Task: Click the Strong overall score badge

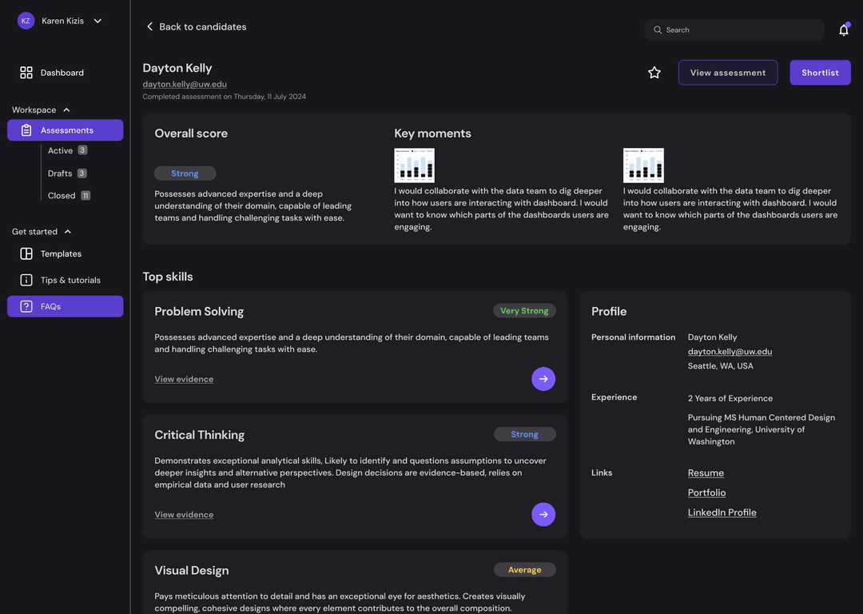Action: pyautogui.click(x=185, y=173)
